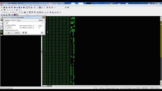
Task: Go to next map with right arrow
Action: tap(22, 8)
